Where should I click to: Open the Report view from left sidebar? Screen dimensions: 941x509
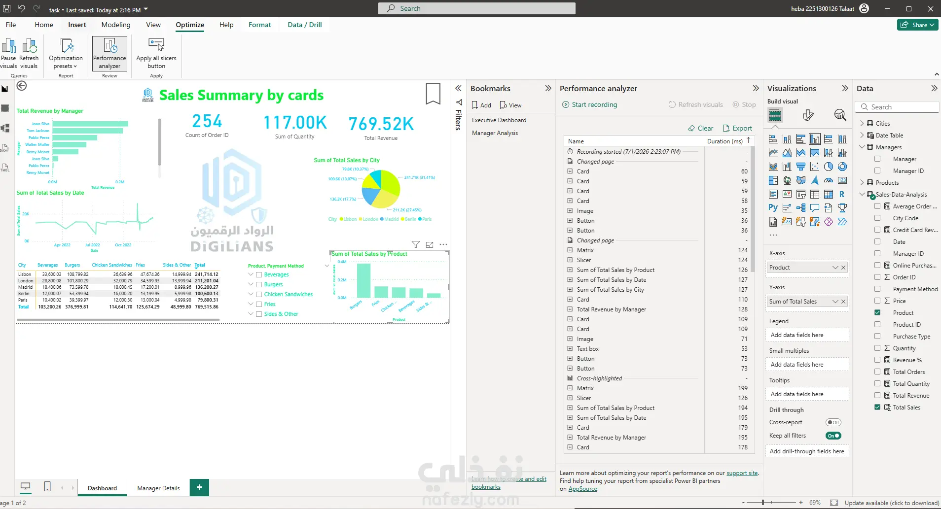5,89
